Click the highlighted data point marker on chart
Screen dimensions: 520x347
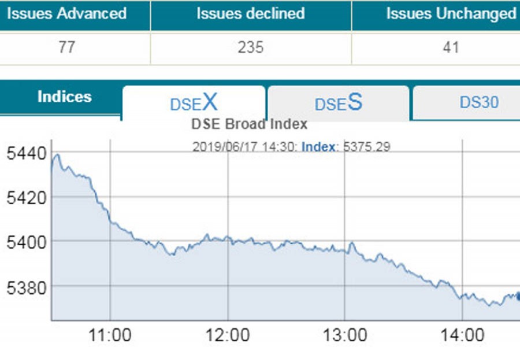[518, 296]
